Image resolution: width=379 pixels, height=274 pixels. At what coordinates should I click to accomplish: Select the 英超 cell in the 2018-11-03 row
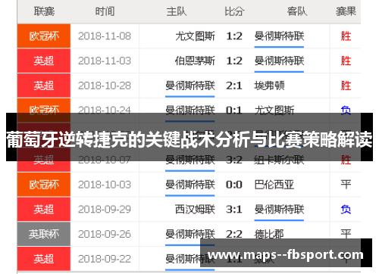pos(44,61)
